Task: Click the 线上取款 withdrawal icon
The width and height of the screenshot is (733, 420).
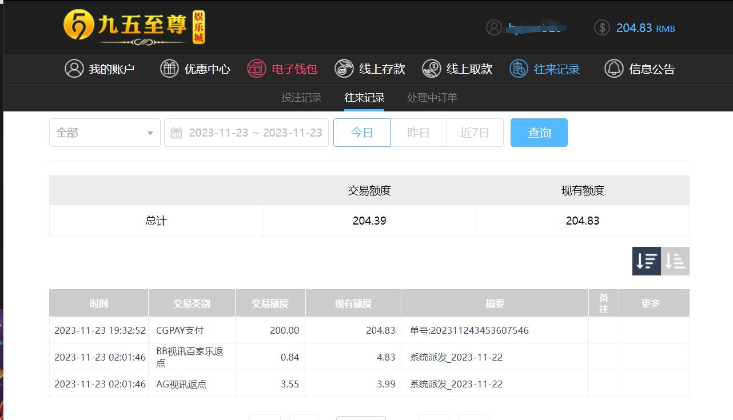Action: coord(431,69)
